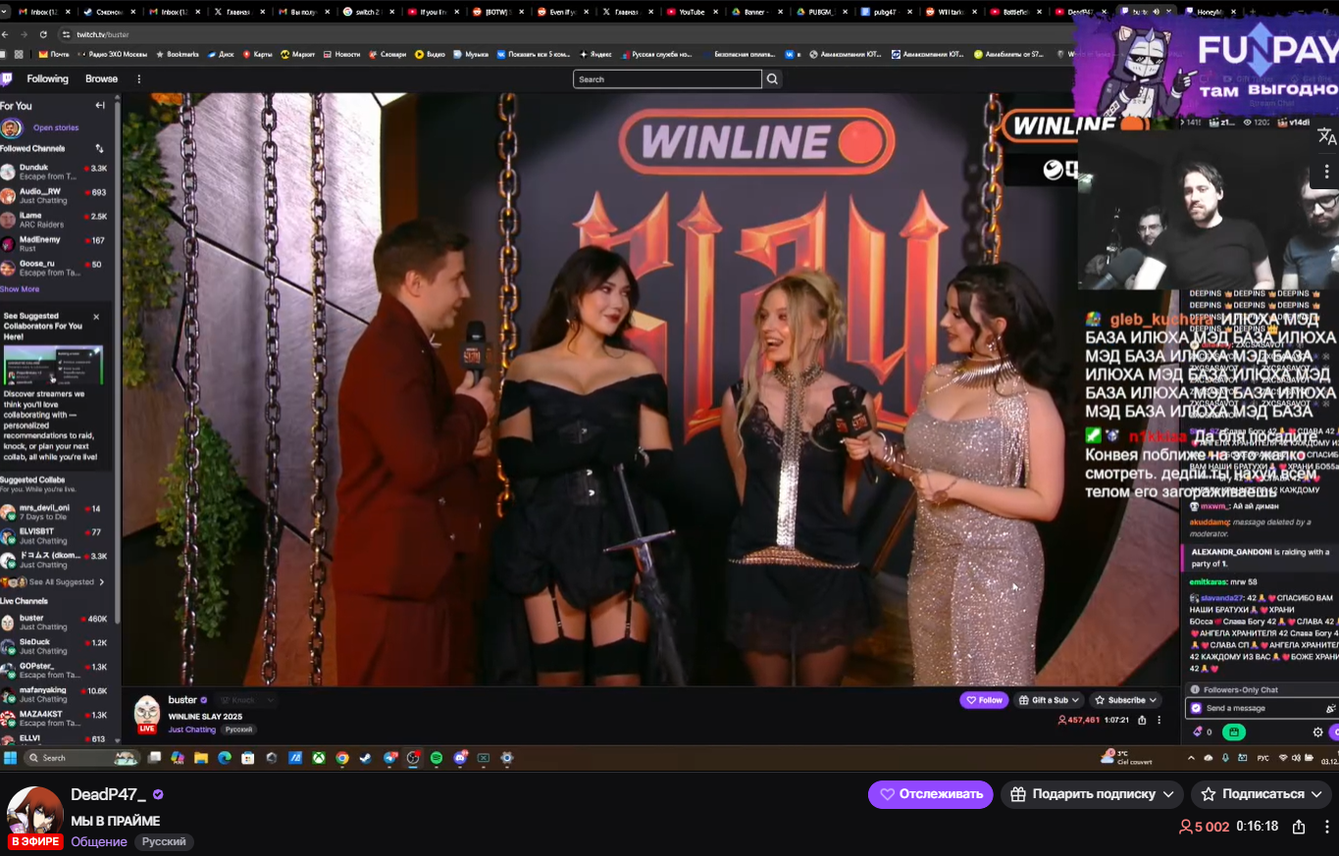
Task: Open stories in the sidebar
Action: pos(56,128)
